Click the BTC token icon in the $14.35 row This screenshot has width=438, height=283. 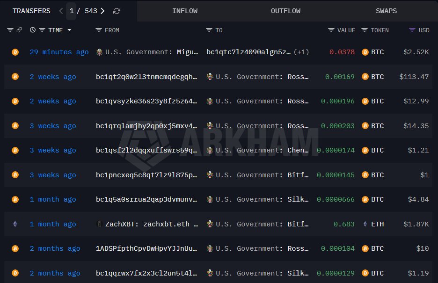(365, 126)
